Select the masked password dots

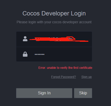pos(40,54)
